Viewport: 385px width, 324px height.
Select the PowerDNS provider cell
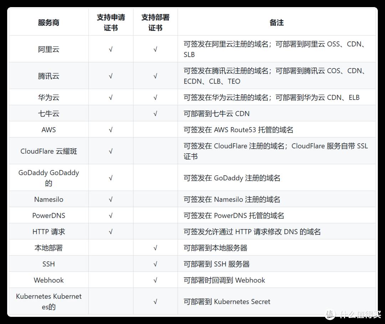coord(48,216)
